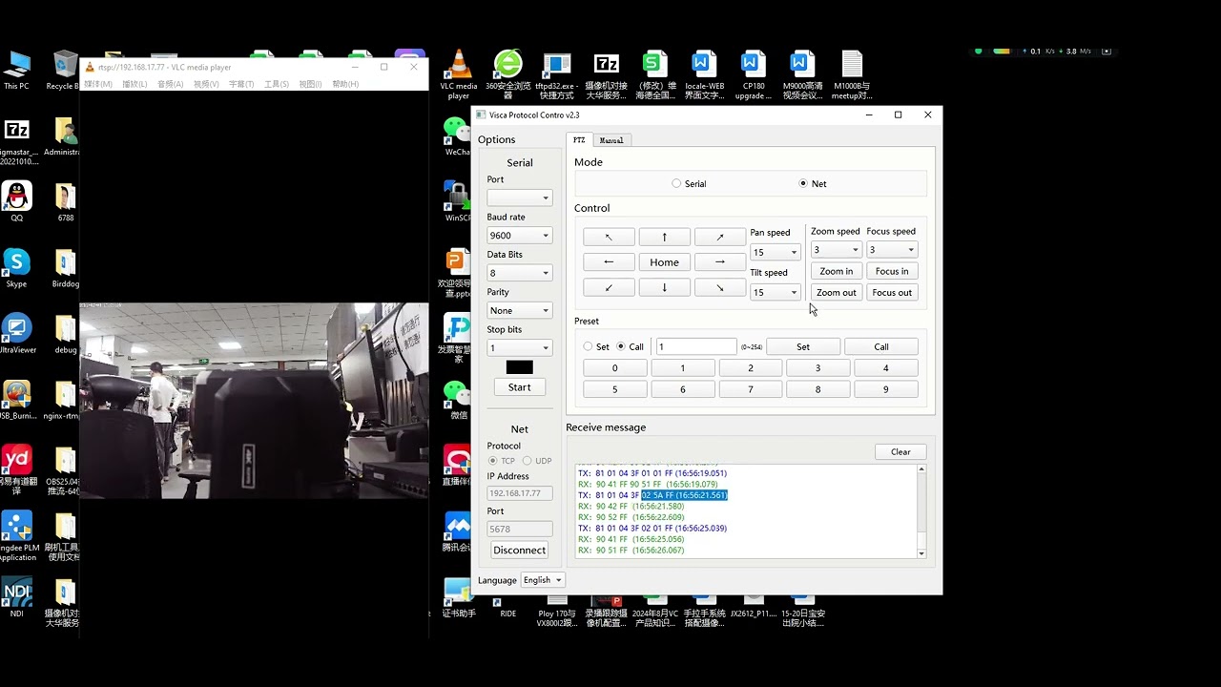
Task: Open Zoom speed dropdown
Action: pos(836,250)
